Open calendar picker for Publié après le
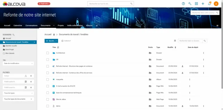Image resolution: width=223 pixels, height=110 pixels. coord(26,82)
